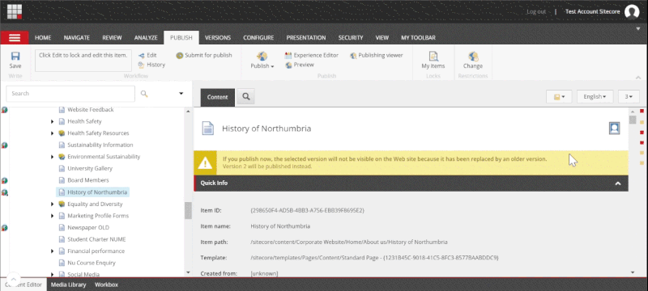Select Student Charter NUME tree item
The height and width of the screenshot is (291, 648).
96,239
